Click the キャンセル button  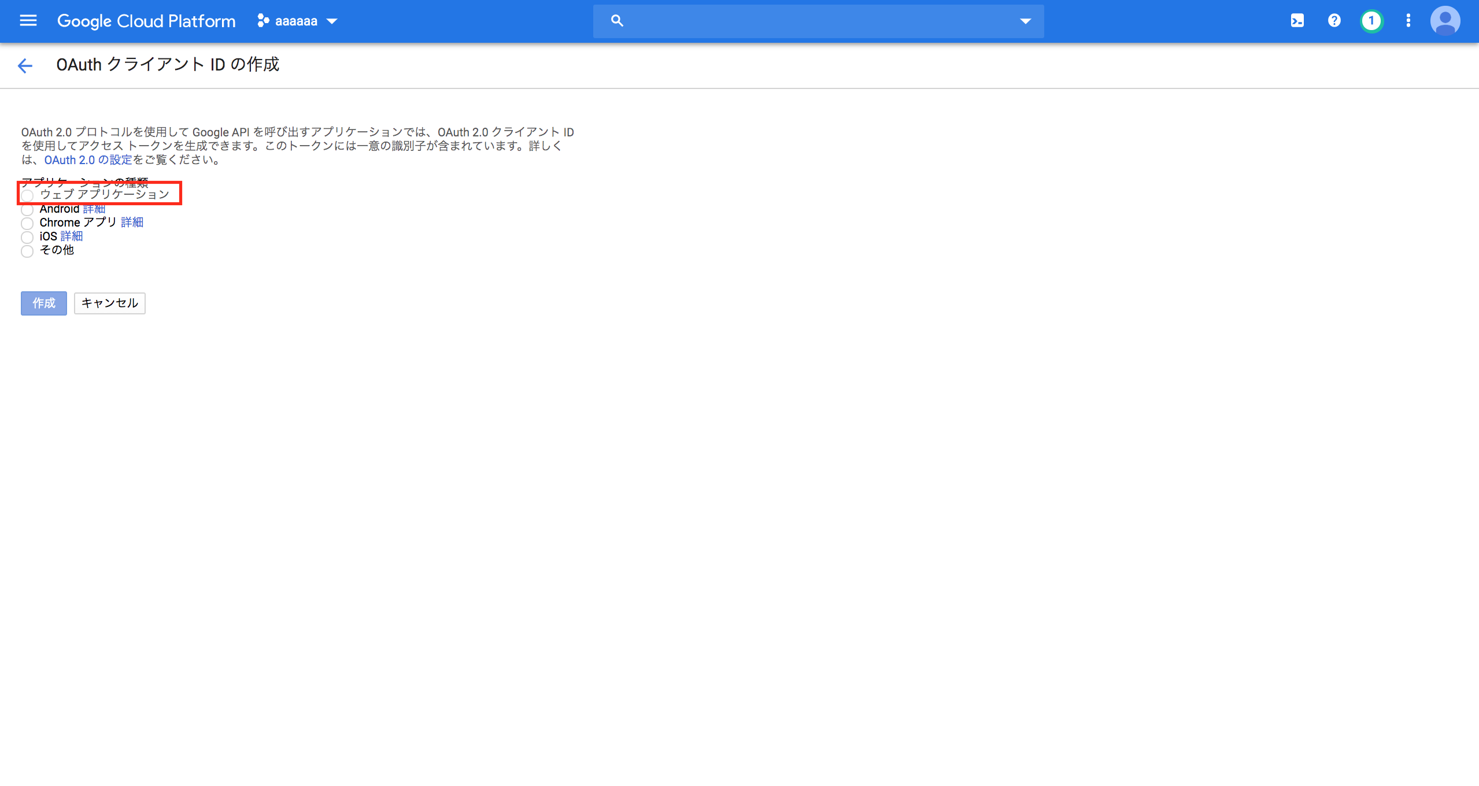[x=110, y=303]
